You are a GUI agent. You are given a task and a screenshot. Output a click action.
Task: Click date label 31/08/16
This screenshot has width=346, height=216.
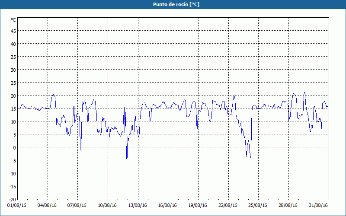pyautogui.click(x=318, y=206)
